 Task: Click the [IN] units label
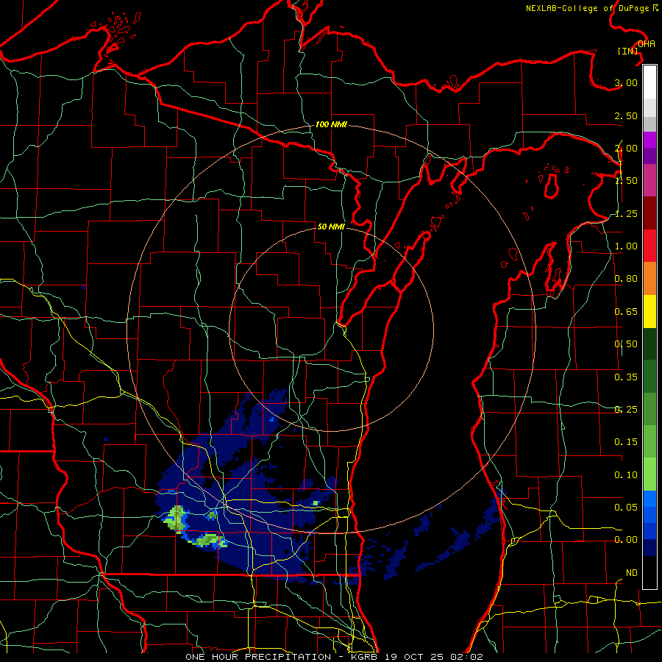pos(628,51)
